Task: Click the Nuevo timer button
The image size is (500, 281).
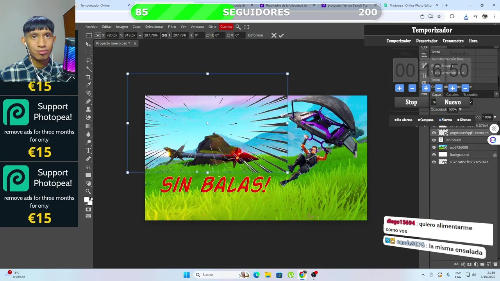Action: pyautogui.click(x=453, y=102)
